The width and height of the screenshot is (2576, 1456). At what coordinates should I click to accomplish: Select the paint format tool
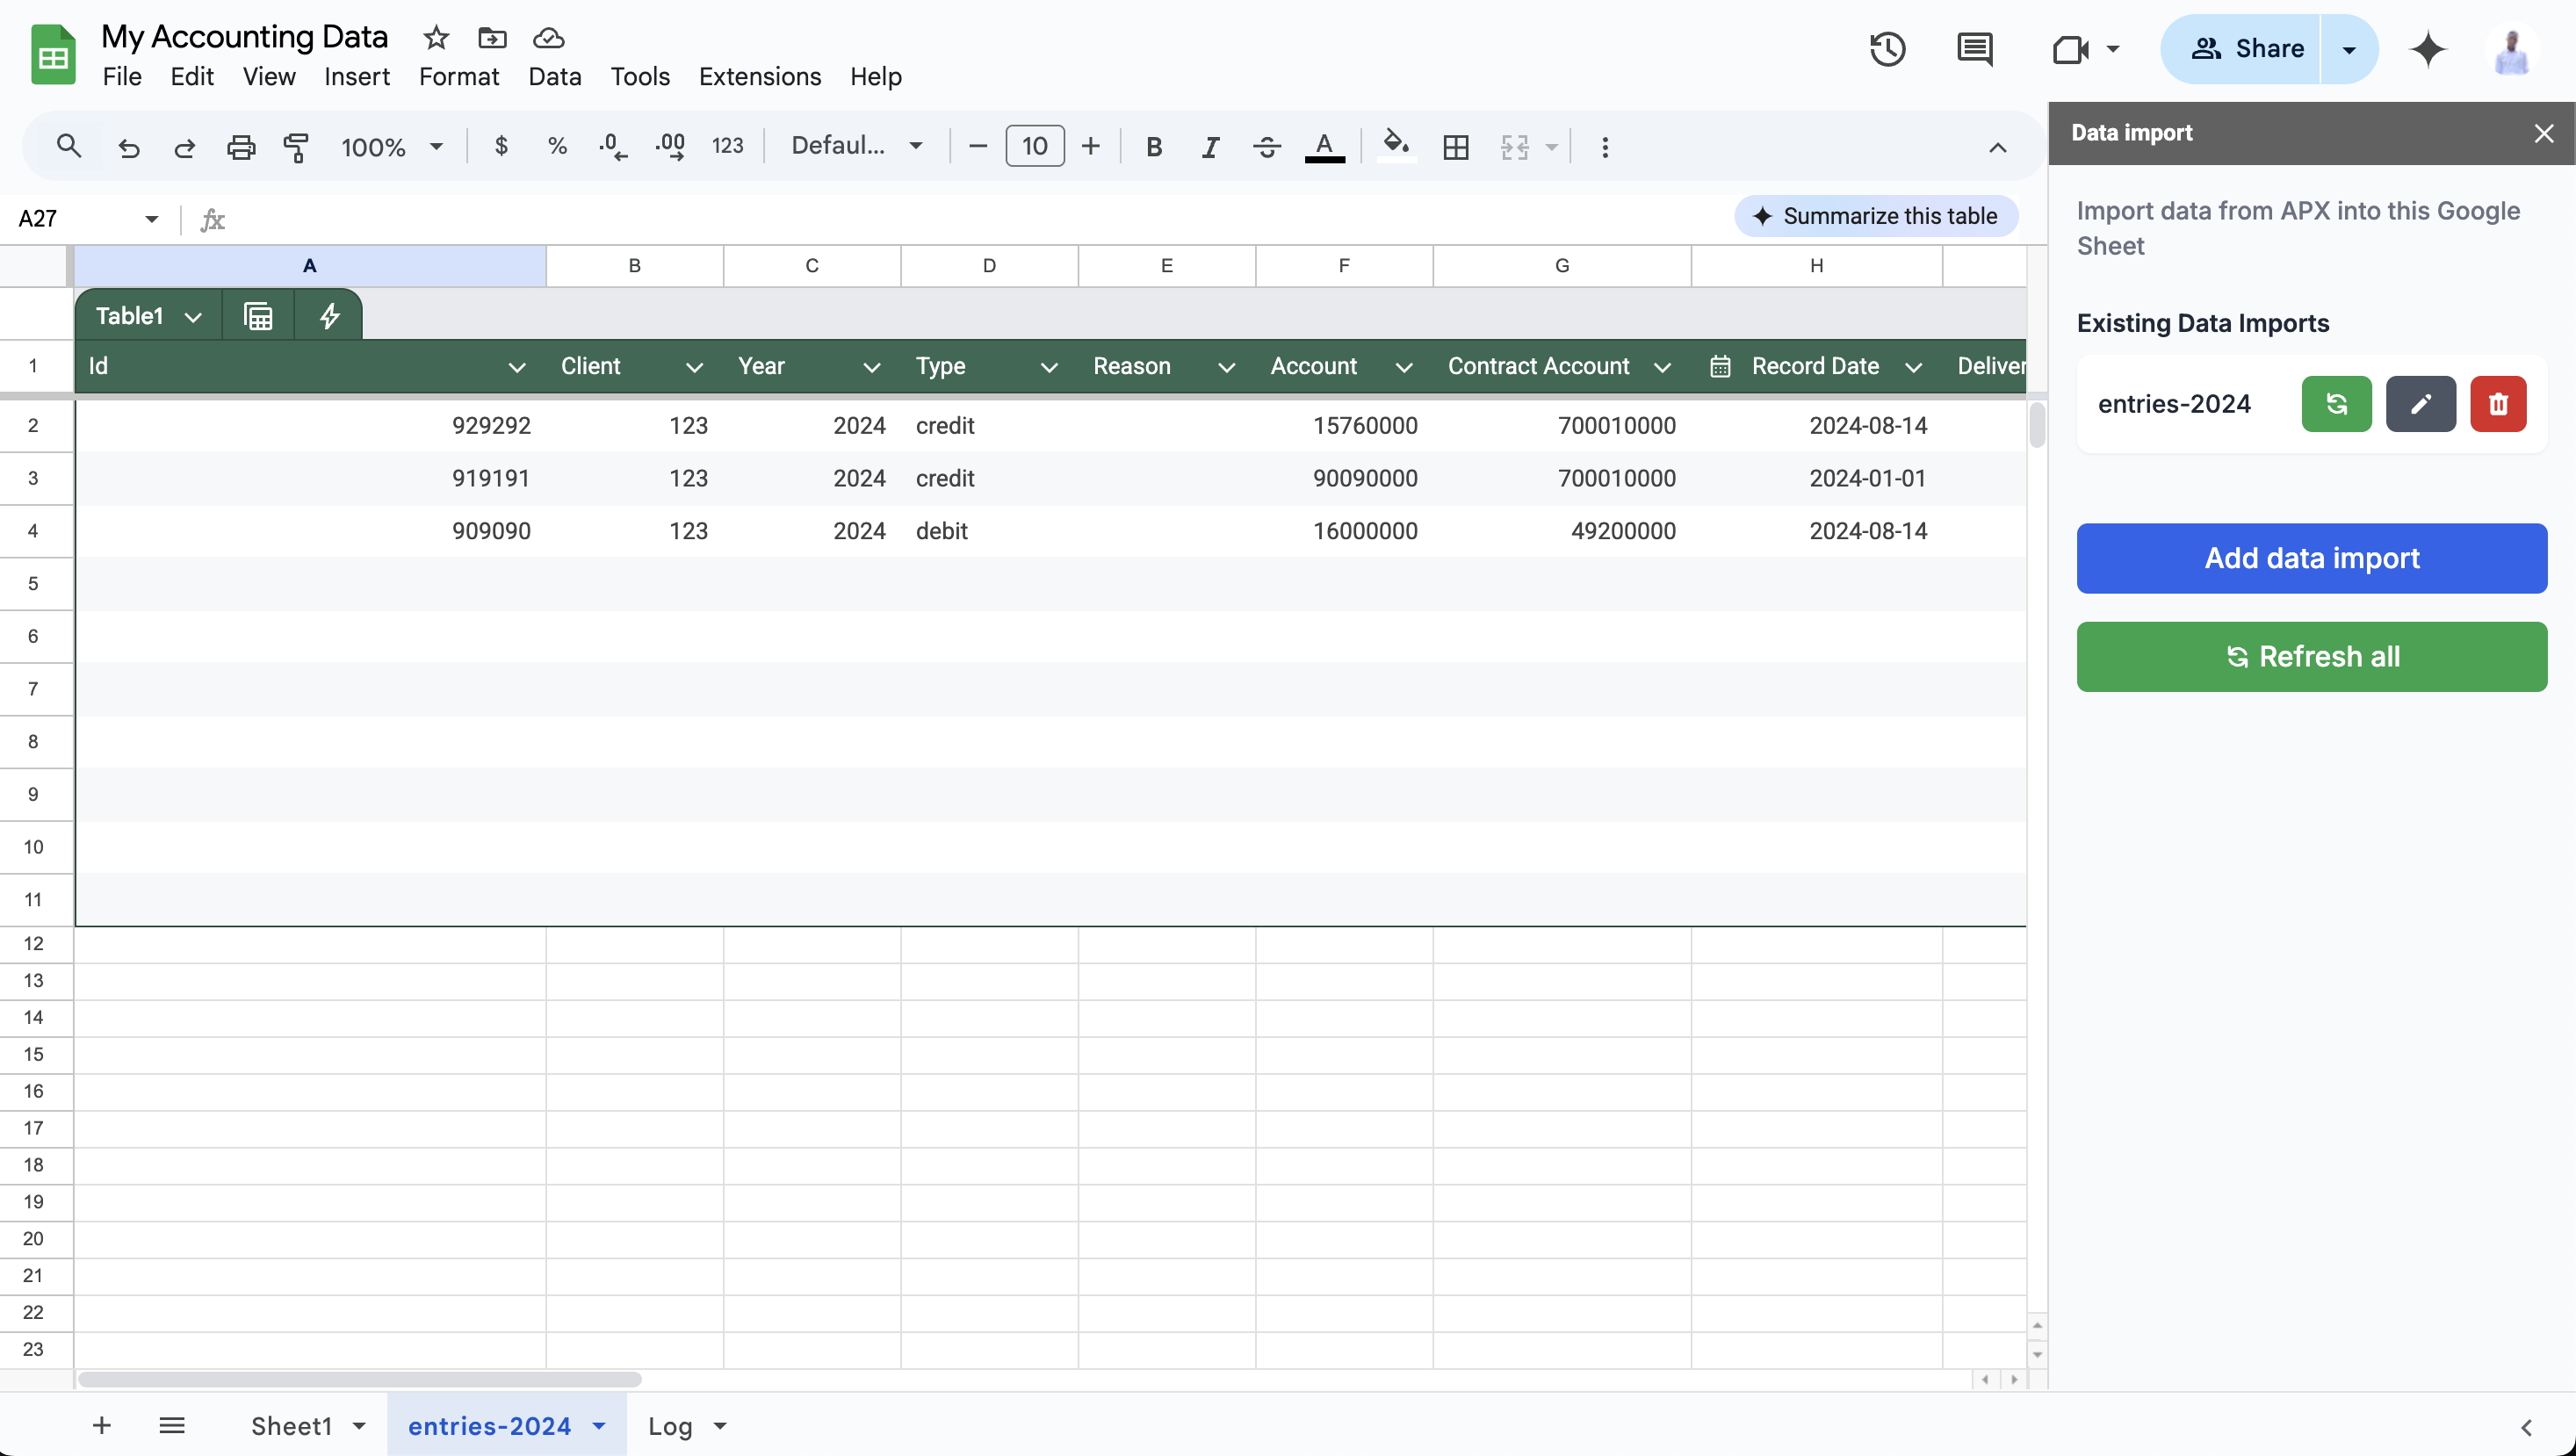296,146
